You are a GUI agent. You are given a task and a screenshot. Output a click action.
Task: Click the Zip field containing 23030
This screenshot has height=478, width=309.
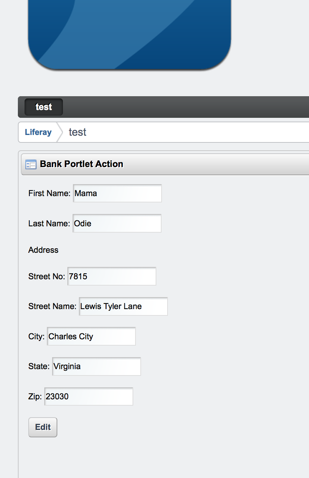click(x=89, y=396)
